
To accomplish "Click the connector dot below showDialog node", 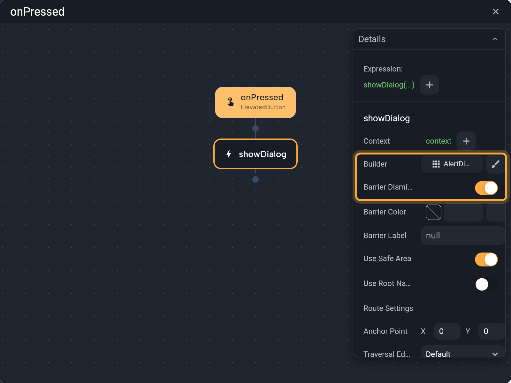I will (x=256, y=179).
